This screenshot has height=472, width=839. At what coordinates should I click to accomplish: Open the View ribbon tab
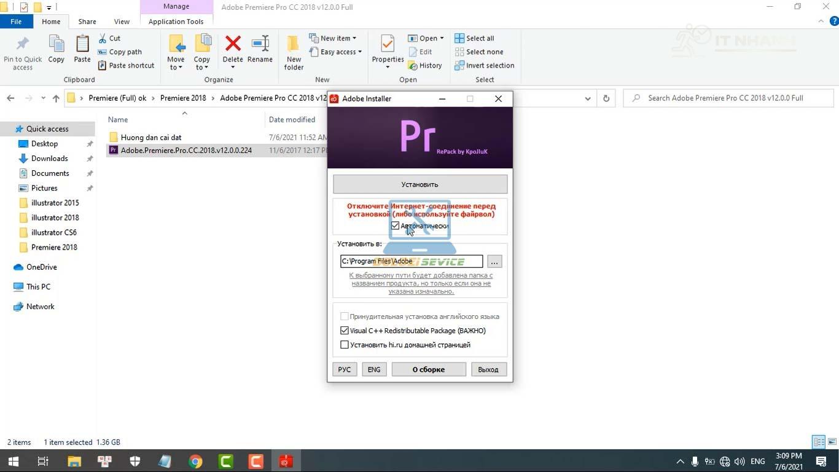122,22
